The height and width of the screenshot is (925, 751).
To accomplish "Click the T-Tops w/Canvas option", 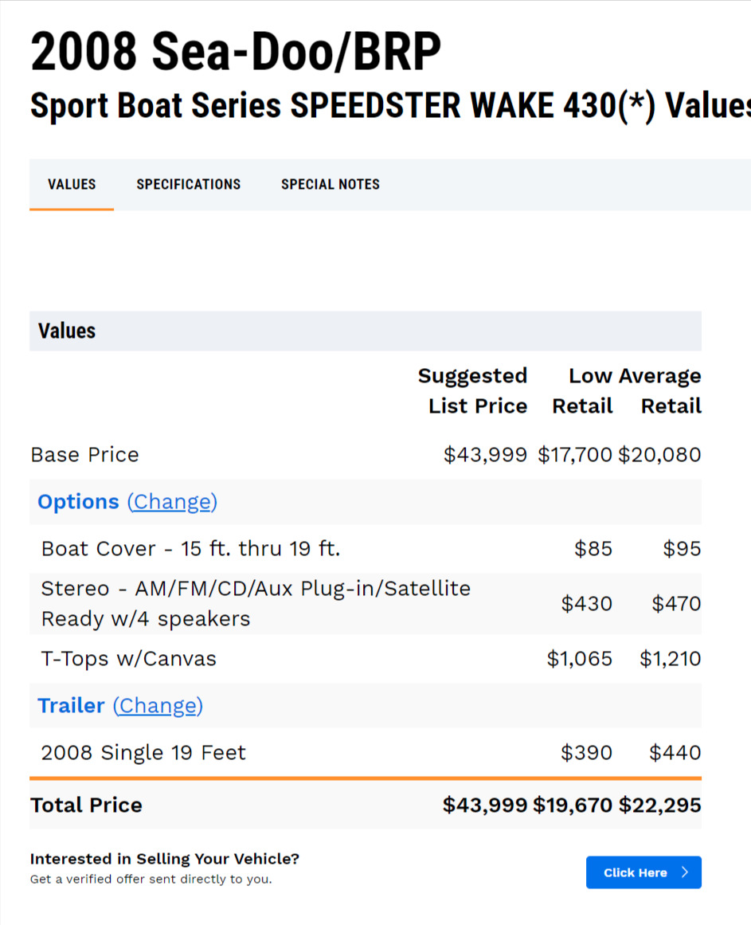I will [128, 659].
